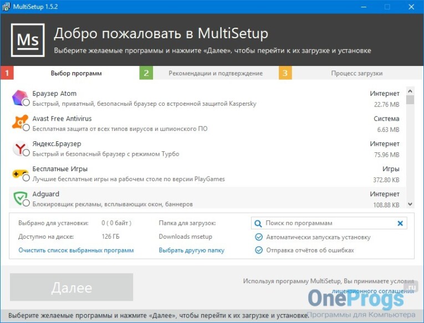Viewport: 424px width, 323px height.
Task: Open the Выбор программ tab
Action: point(76,73)
